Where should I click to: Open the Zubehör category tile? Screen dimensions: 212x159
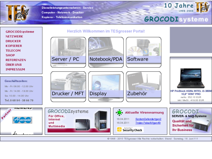pyautogui.click(x=143, y=87)
